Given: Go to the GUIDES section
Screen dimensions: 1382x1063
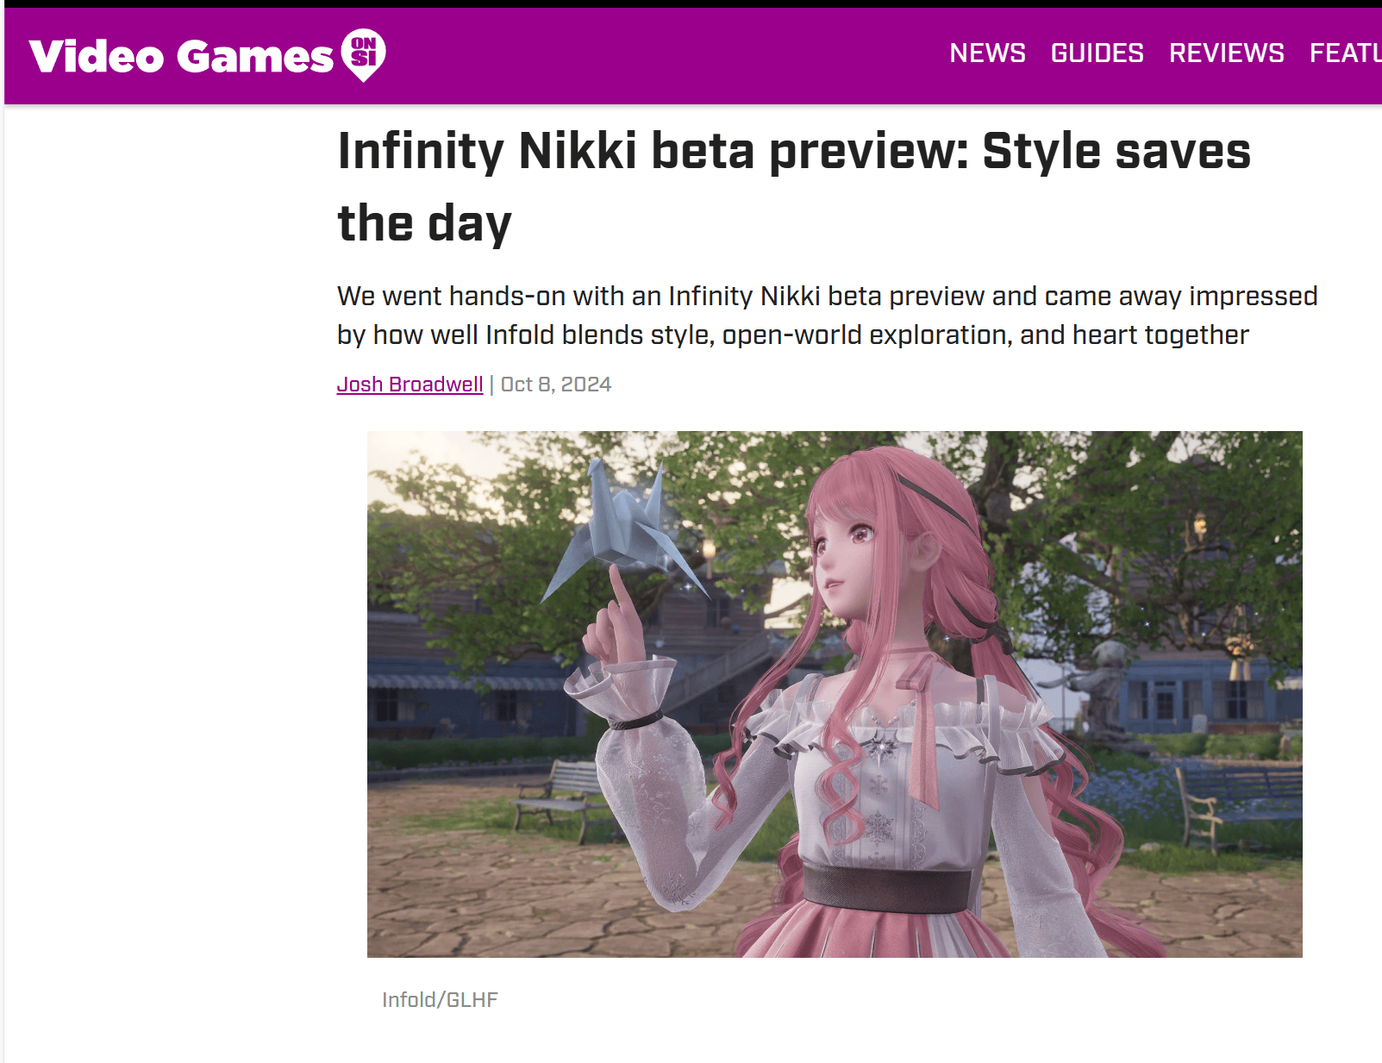Looking at the screenshot, I should tap(1097, 53).
